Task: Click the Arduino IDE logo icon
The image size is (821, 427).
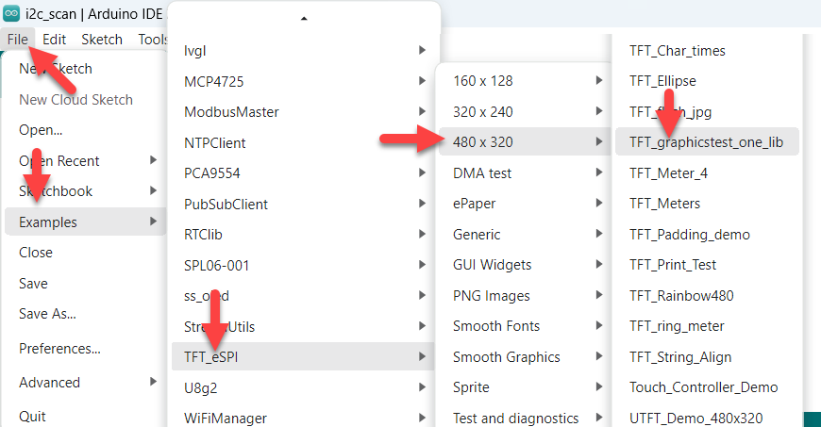Action: pyautogui.click(x=12, y=13)
